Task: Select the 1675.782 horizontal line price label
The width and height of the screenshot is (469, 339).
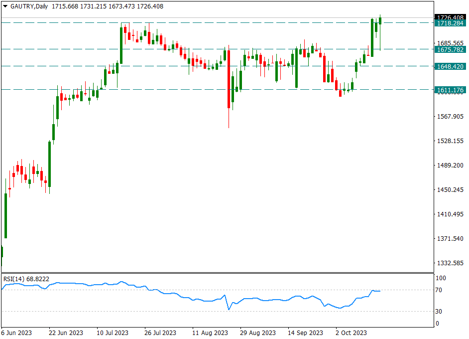Action: coord(450,50)
